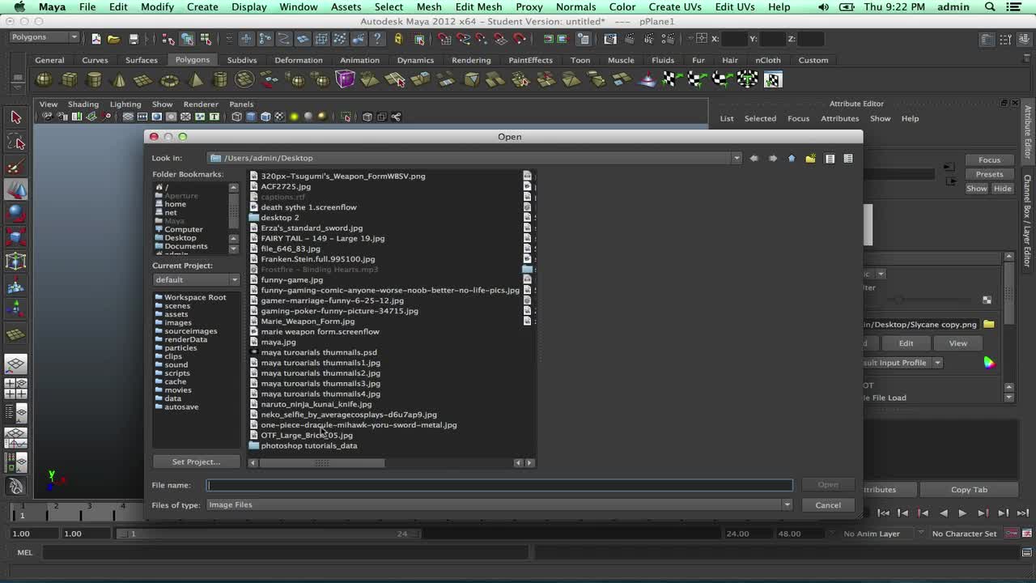Cancel the Open dialog

pyautogui.click(x=828, y=505)
